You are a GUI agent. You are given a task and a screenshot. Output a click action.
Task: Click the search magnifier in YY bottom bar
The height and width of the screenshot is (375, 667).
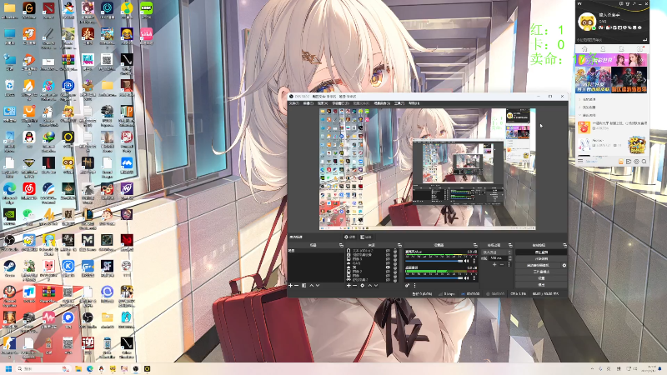[644, 162]
